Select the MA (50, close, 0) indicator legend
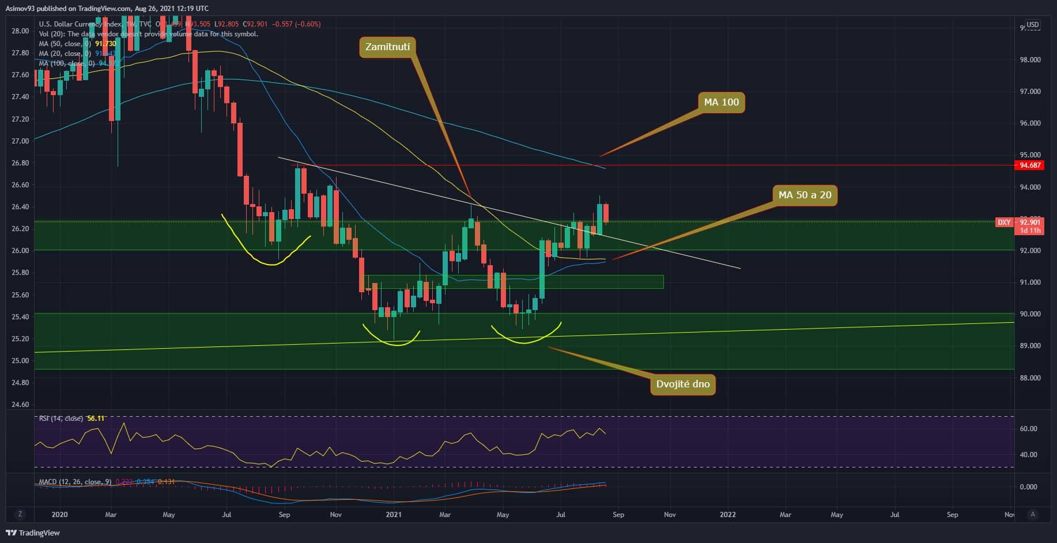Image resolution: width=1057 pixels, height=543 pixels. (78, 44)
